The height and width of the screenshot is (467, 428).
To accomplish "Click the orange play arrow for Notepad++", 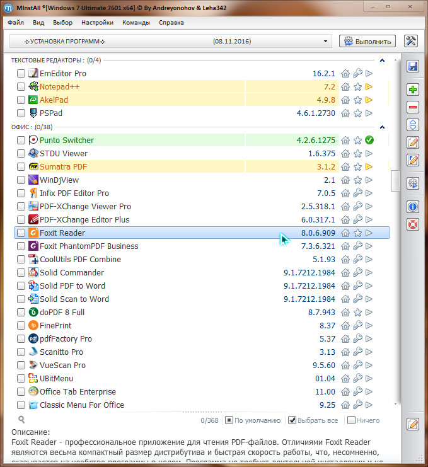I will coord(369,87).
